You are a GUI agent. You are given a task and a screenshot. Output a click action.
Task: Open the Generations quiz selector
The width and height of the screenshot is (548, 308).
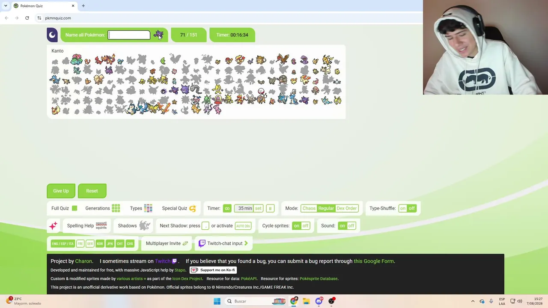click(102, 208)
